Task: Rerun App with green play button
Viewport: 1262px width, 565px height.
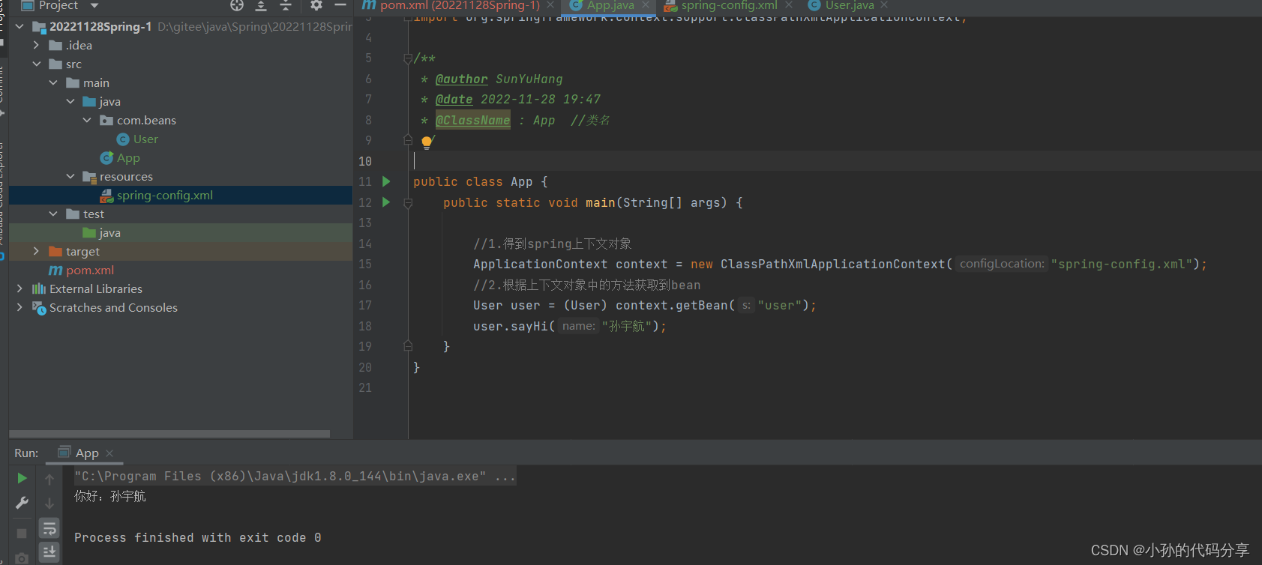Action: pyautogui.click(x=22, y=478)
